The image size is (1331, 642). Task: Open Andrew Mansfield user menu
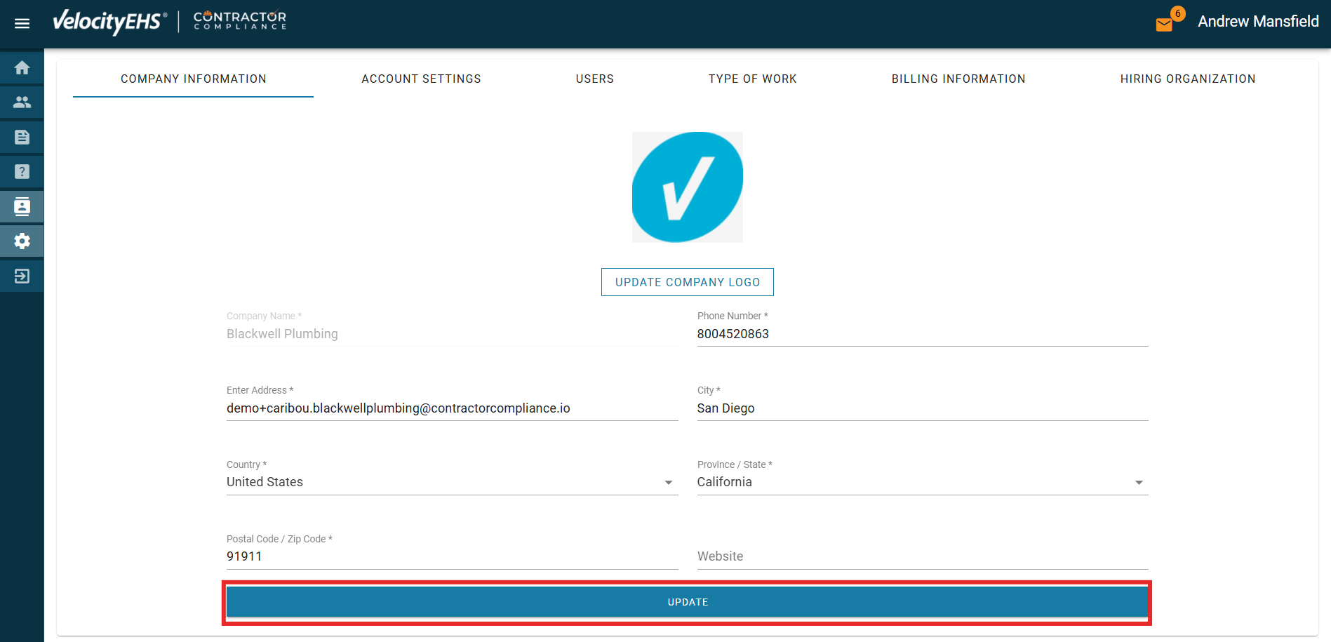[x=1257, y=22]
